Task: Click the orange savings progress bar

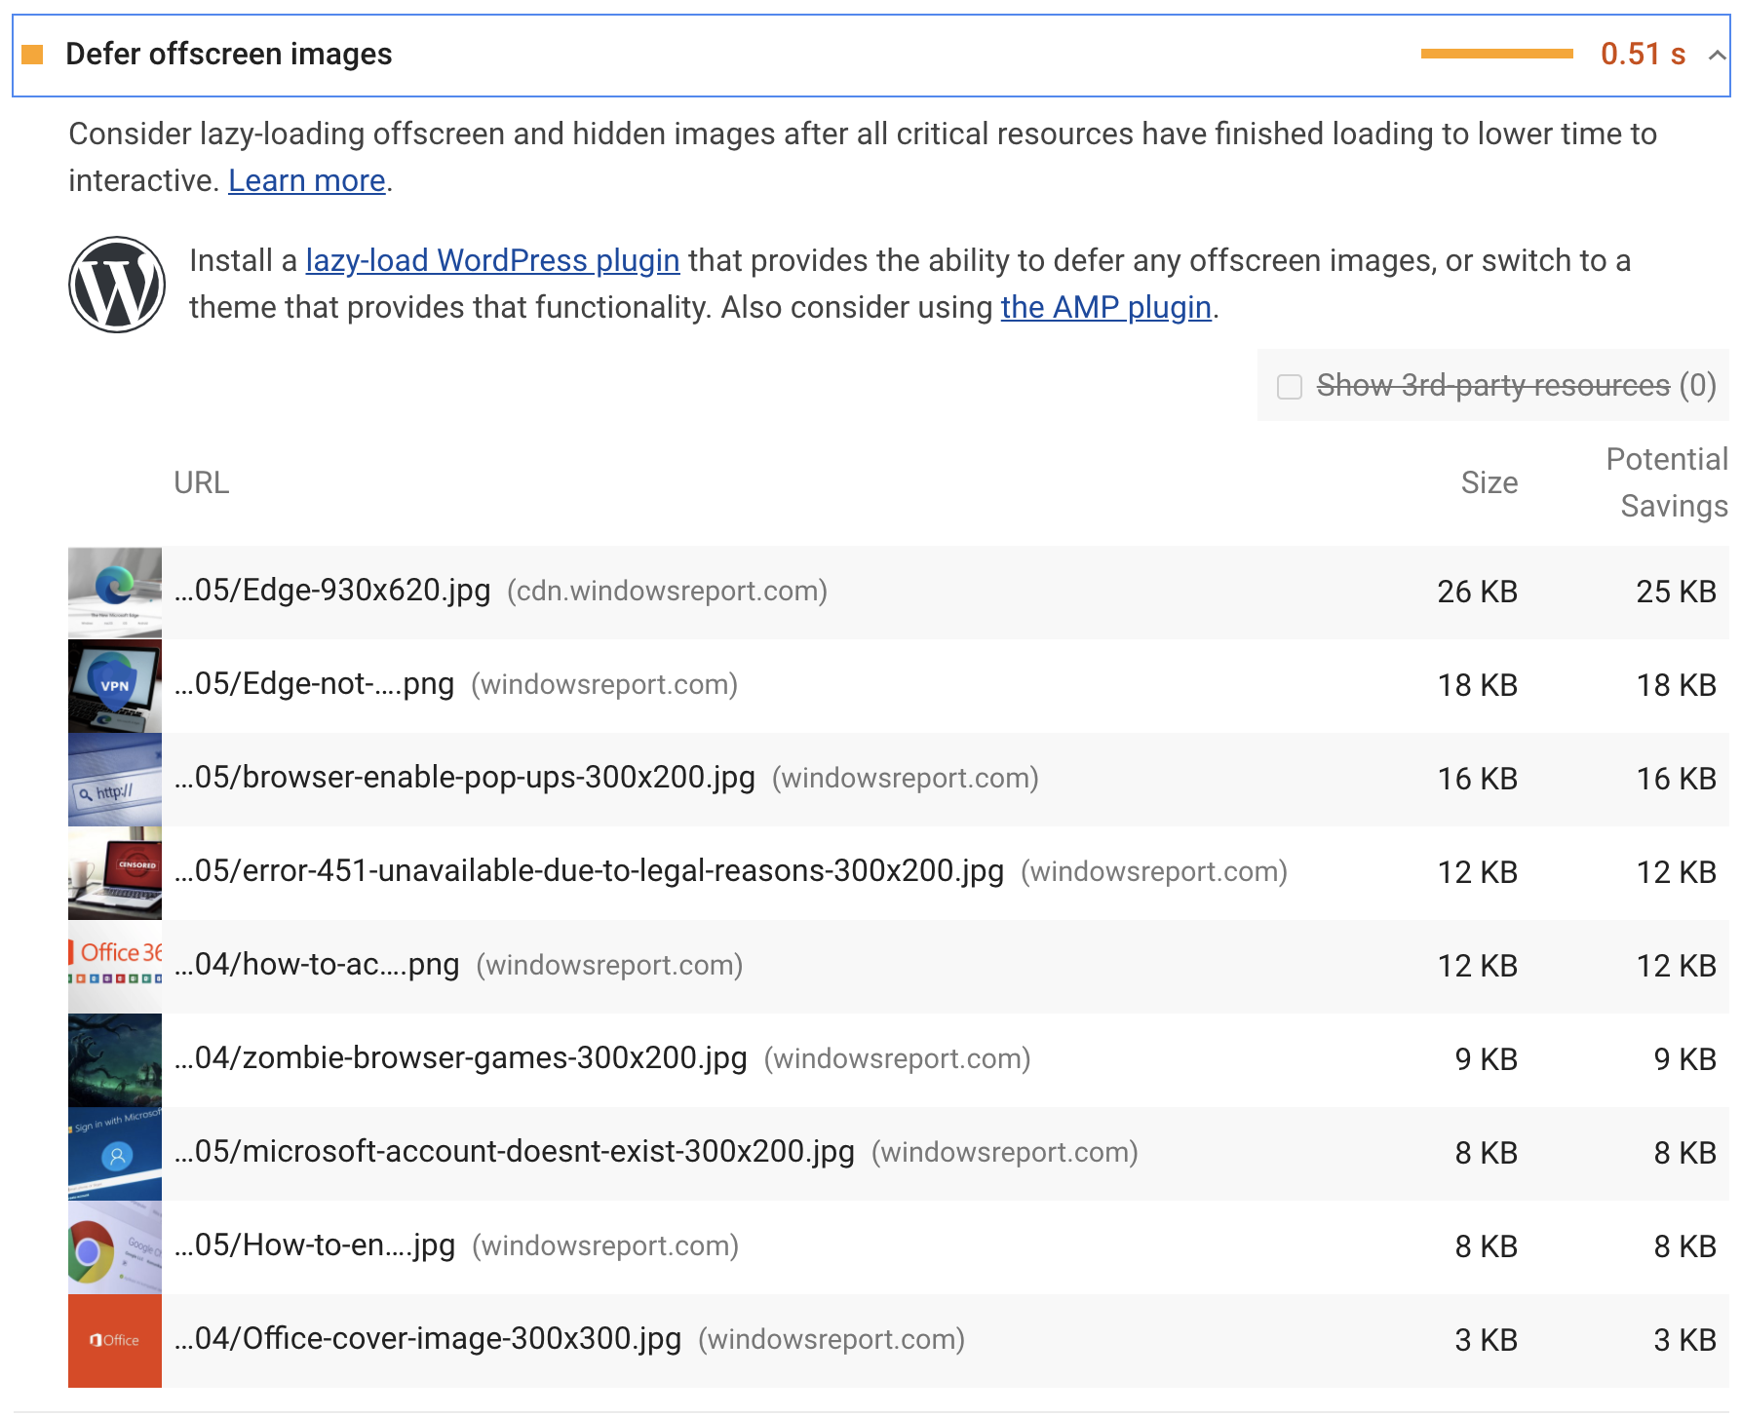Action: [1498, 56]
